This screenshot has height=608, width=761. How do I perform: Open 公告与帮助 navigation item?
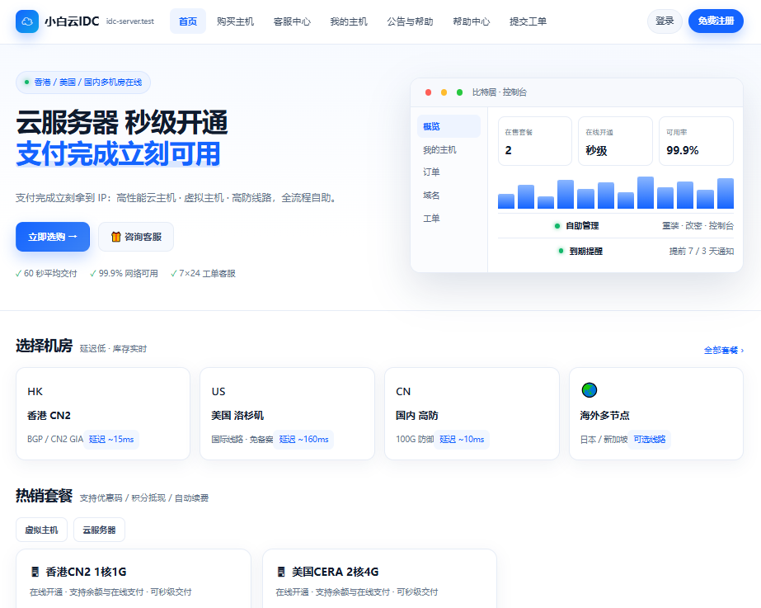coord(410,21)
